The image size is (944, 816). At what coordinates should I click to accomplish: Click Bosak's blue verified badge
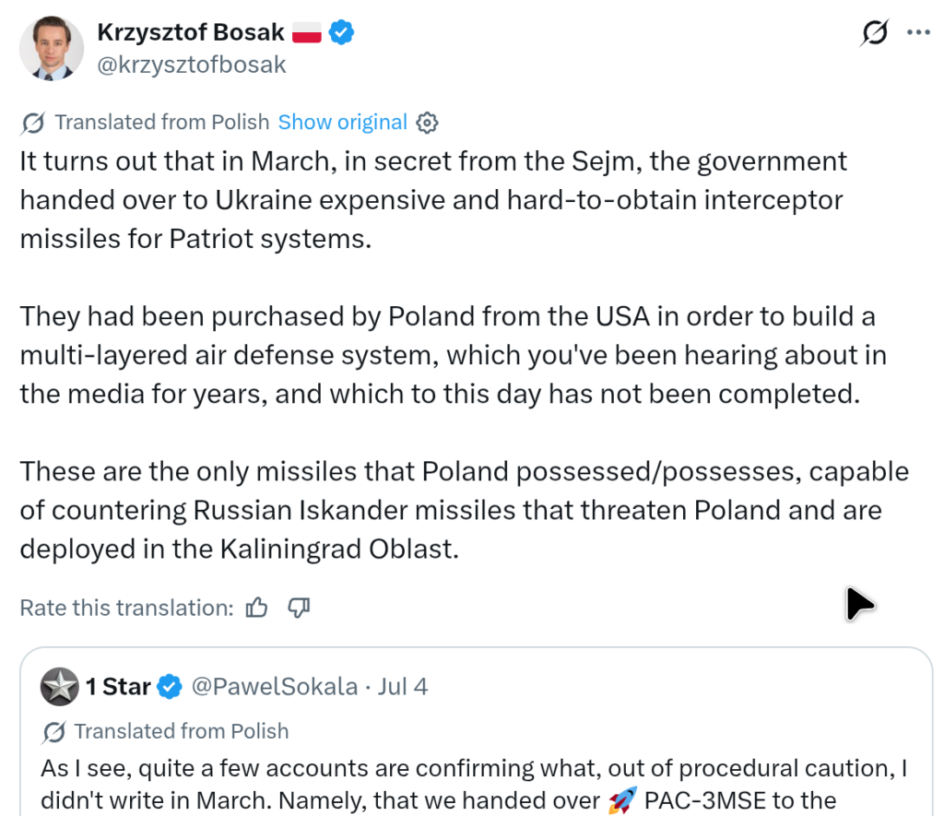tap(341, 32)
